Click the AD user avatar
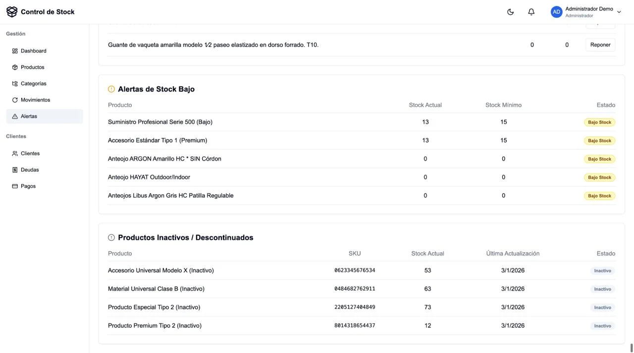Image resolution: width=634 pixels, height=353 pixels. point(556,12)
